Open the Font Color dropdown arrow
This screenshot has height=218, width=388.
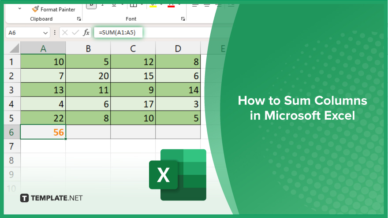coord(179,4)
